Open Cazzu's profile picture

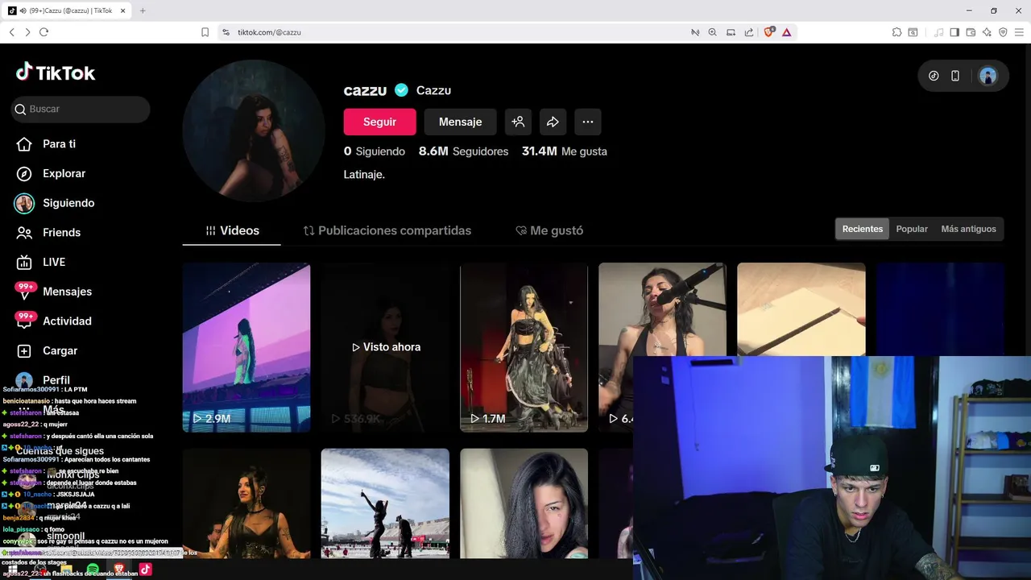pos(254,130)
